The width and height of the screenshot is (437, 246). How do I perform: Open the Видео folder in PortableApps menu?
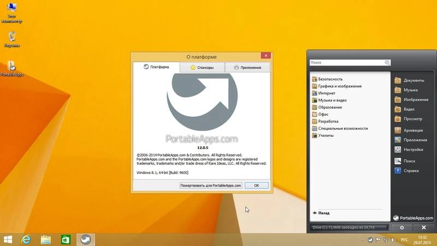pyautogui.click(x=404, y=109)
